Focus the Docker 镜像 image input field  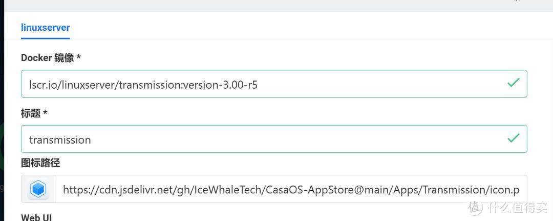pos(274,84)
